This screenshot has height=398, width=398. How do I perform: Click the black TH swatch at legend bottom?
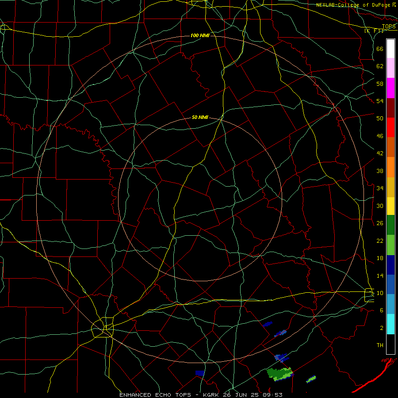[x=390, y=344]
